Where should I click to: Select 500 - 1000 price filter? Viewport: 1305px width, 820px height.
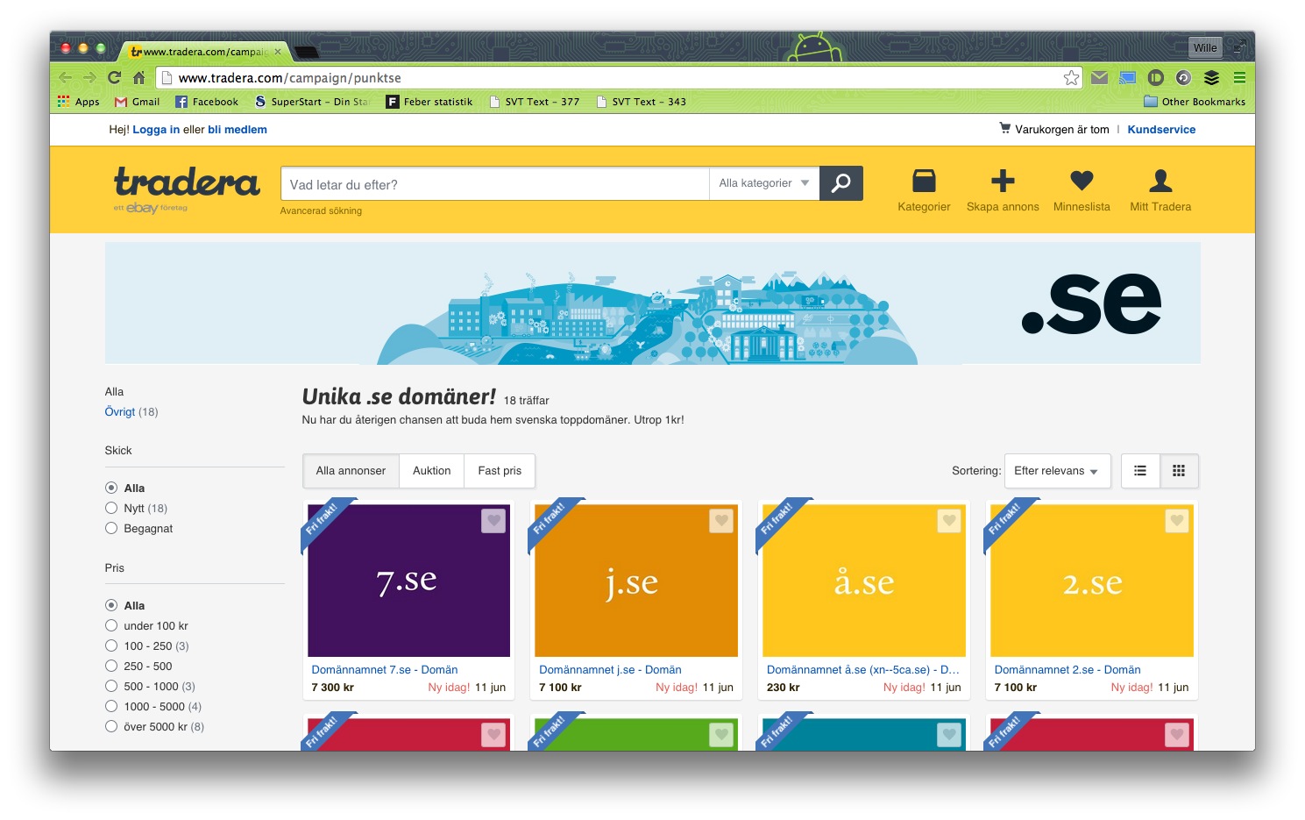coord(111,686)
